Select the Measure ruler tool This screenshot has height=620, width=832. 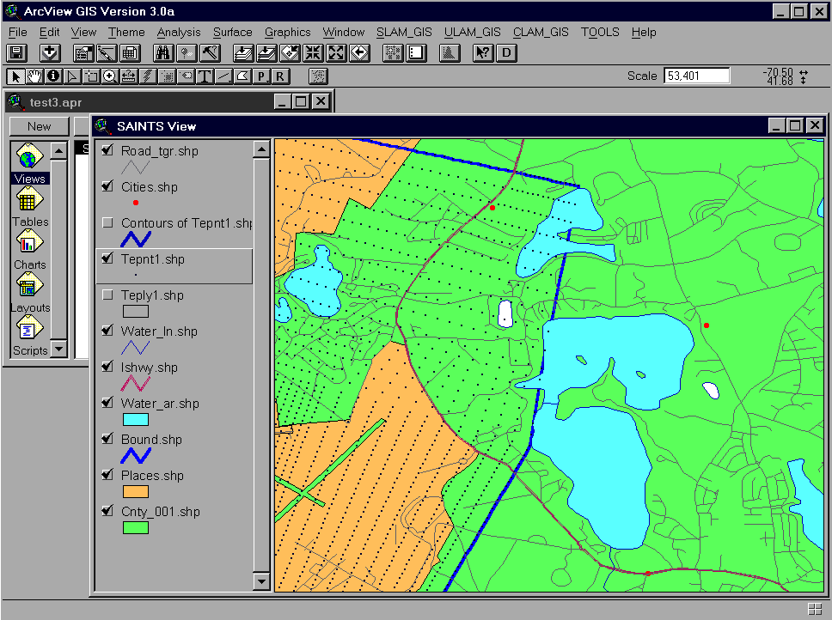(x=128, y=76)
